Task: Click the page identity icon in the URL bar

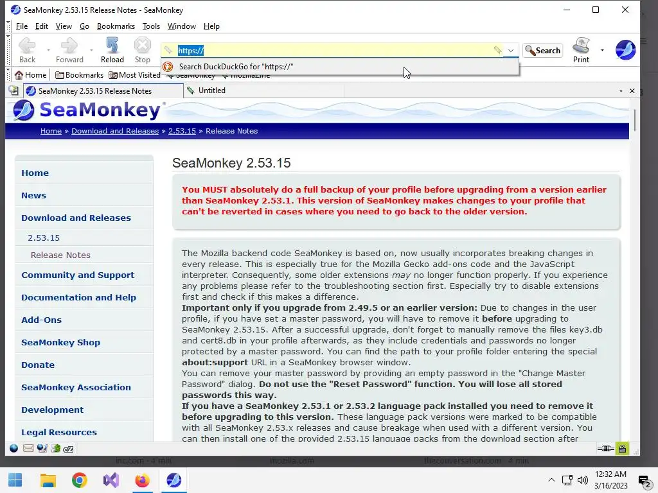Action: pos(168,50)
